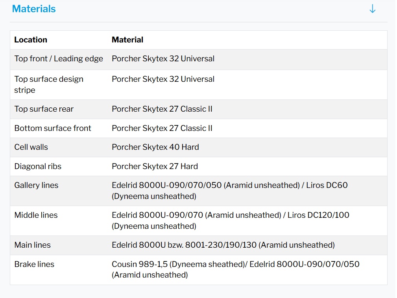Click the down arrow beside Materials

pos(372,9)
